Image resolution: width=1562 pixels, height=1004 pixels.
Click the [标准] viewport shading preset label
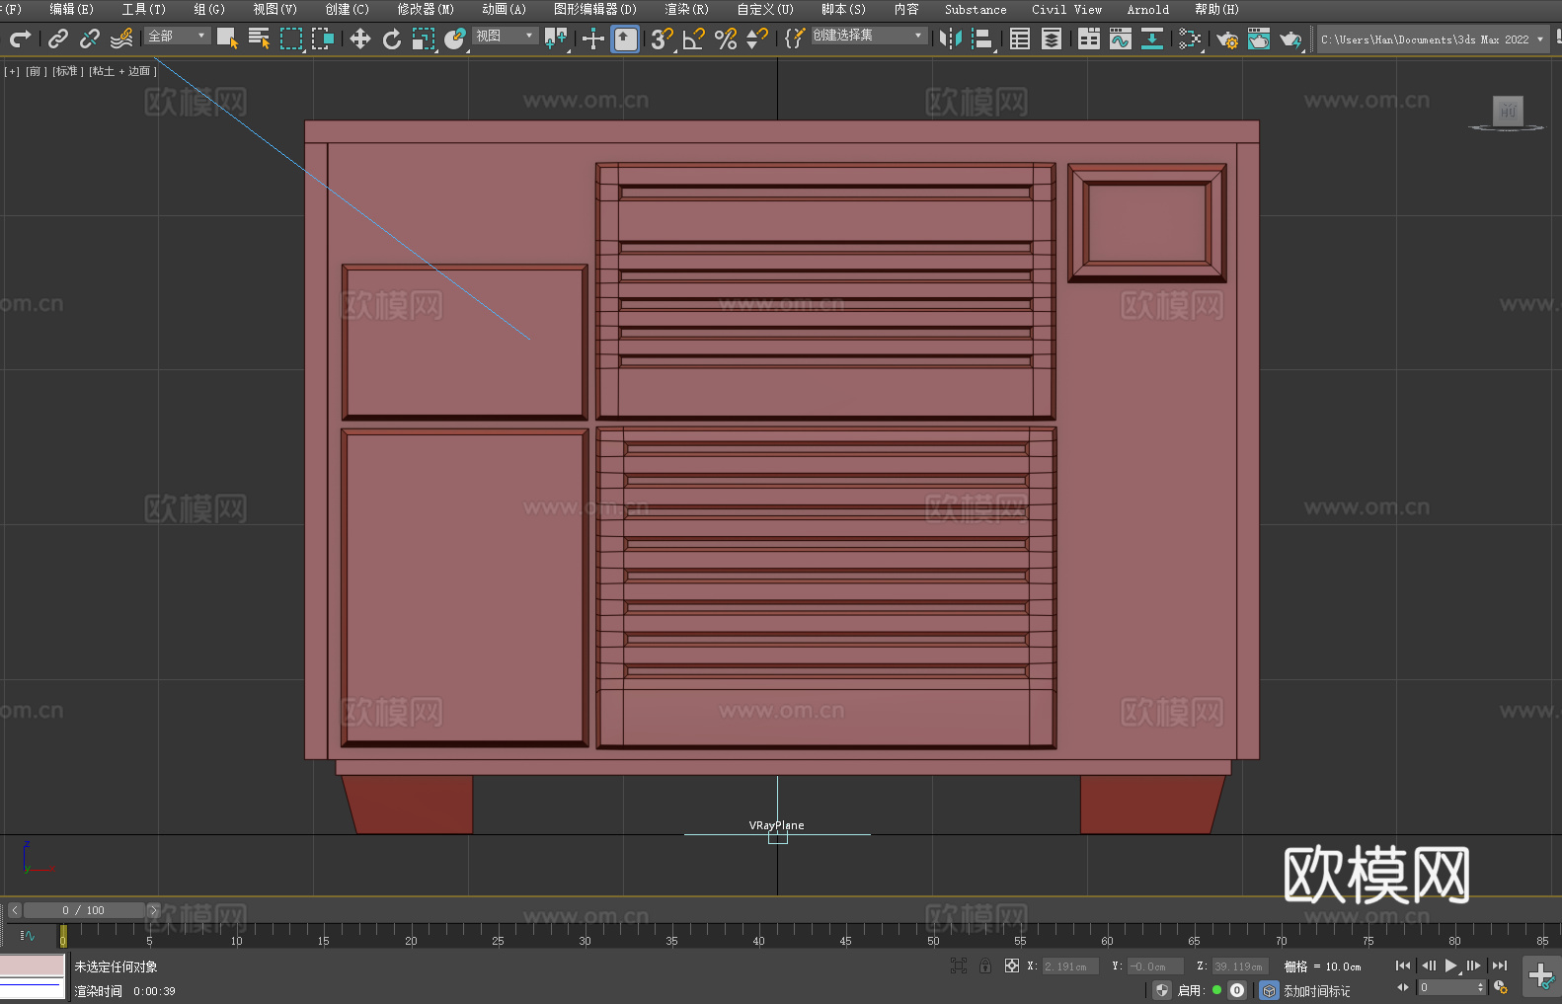coord(67,71)
